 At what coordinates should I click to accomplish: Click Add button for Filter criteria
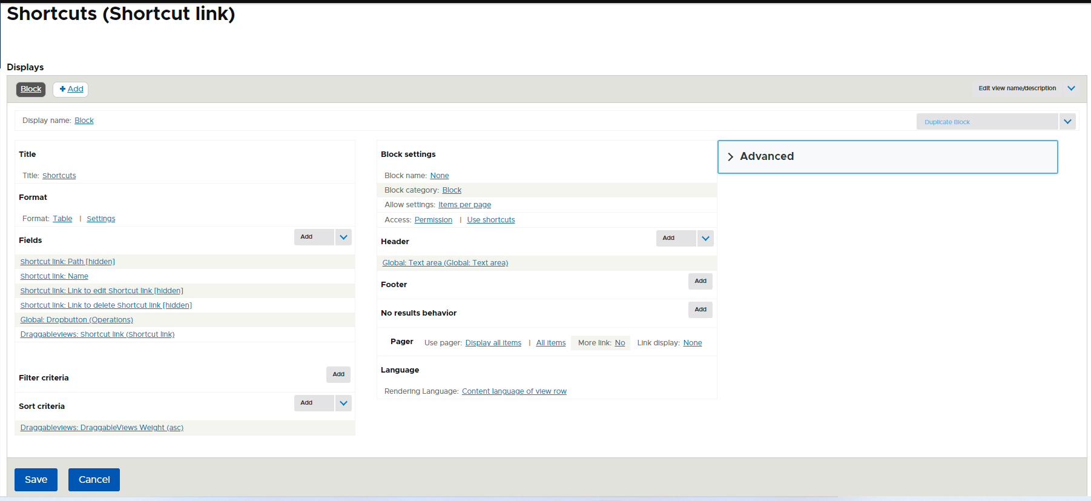pyautogui.click(x=338, y=374)
